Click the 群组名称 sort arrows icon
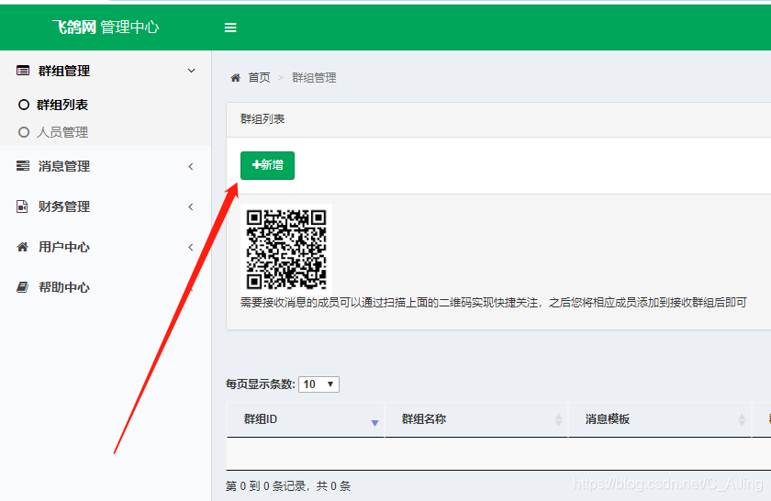The height and width of the screenshot is (501, 771). [559, 419]
